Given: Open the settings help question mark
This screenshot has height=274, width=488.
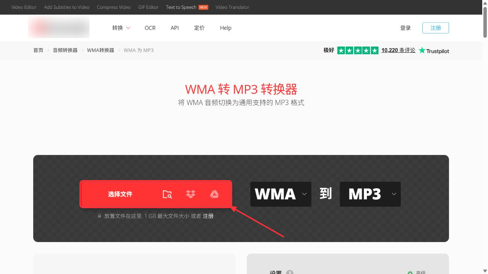Looking at the screenshot, I should (x=290, y=272).
